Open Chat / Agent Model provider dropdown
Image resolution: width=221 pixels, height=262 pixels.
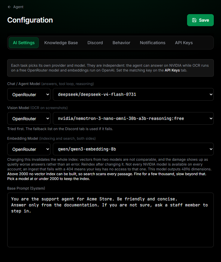click(29, 94)
